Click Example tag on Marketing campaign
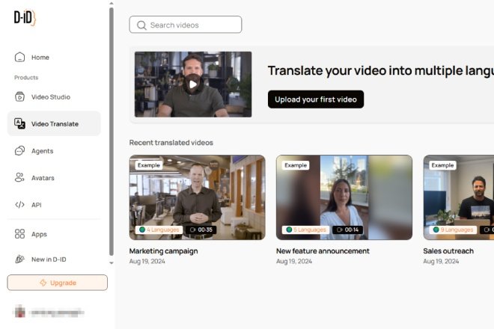Screen dimensions: 494x329 149,165
